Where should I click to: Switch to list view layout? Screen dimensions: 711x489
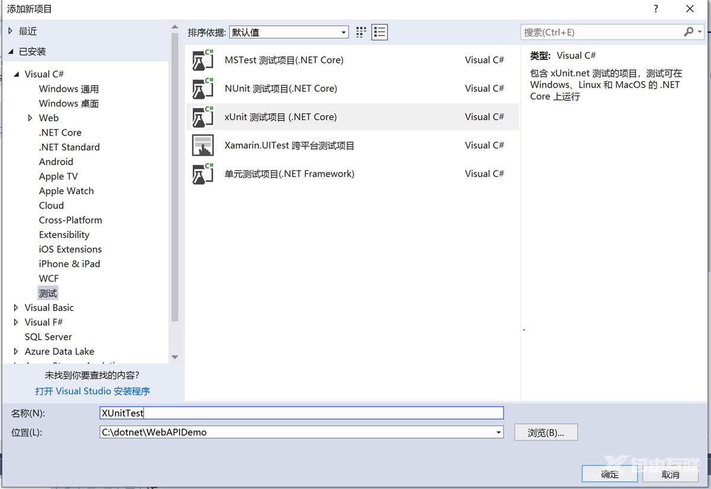point(379,33)
